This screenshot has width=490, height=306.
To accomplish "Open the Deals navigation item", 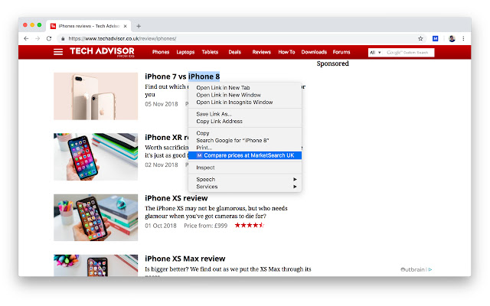I will coord(234,52).
